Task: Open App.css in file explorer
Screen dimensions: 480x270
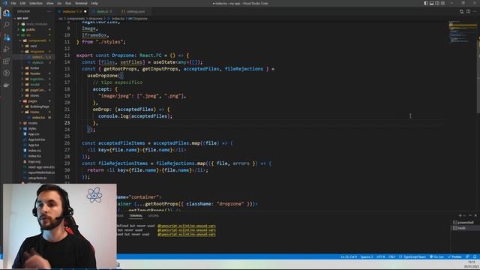Action: [x=33, y=134]
